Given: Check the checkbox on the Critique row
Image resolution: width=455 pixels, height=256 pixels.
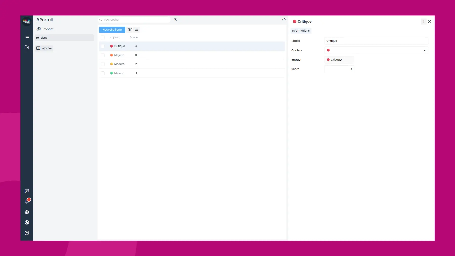Looking at the screenshot, I should tap(103, 46).
